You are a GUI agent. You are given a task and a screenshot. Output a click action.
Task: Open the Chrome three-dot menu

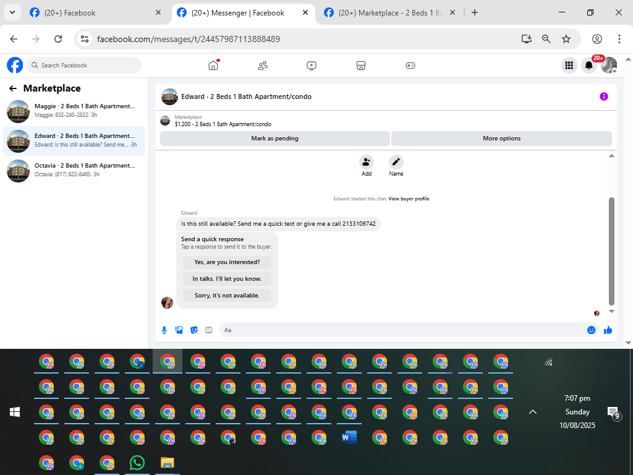coord(619,39)
